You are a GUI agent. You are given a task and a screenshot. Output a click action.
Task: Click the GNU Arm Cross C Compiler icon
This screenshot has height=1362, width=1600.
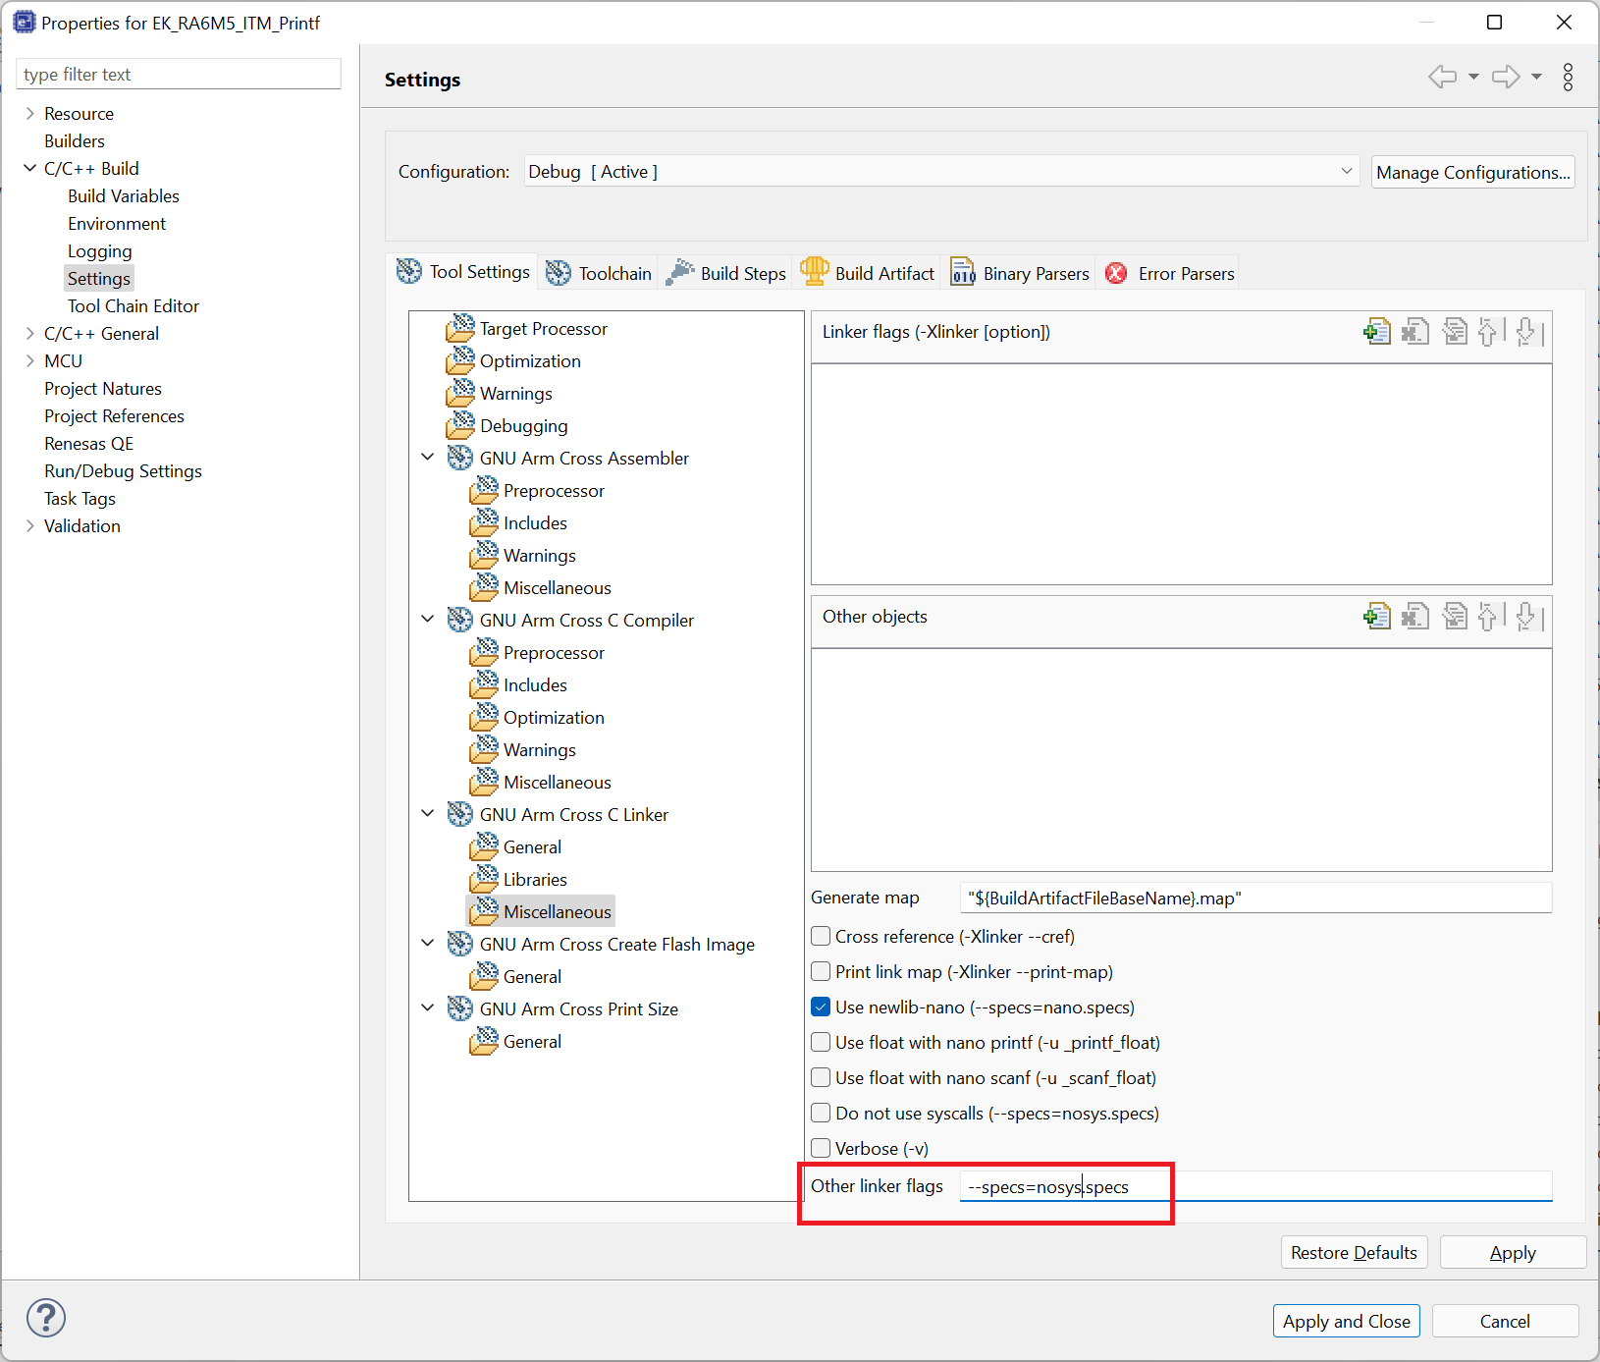459,620
